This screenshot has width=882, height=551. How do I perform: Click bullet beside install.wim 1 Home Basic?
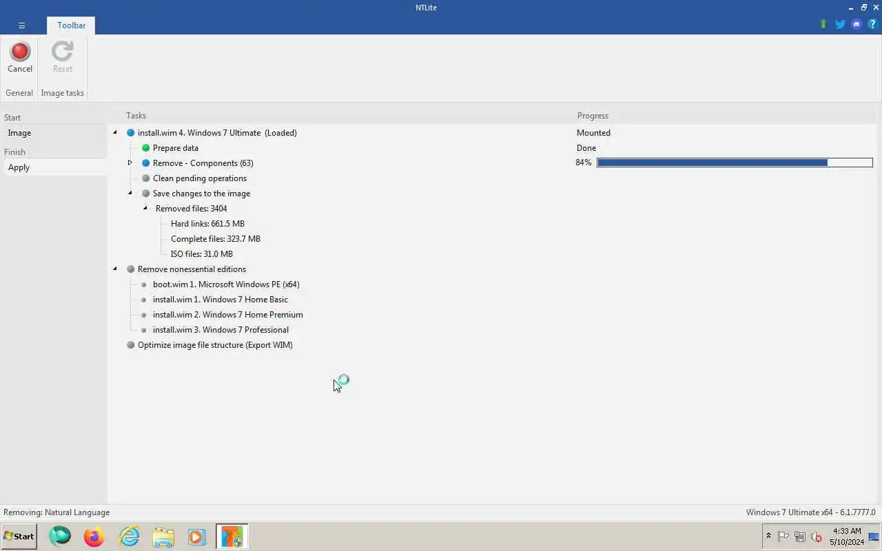pos(144,300)
